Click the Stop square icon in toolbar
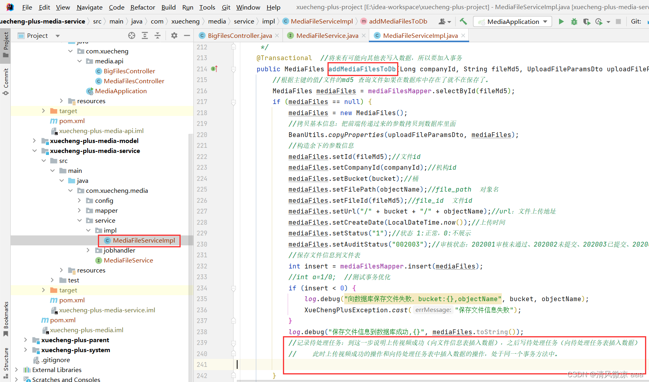Viewport: 649px width, 382px height. 618,22
